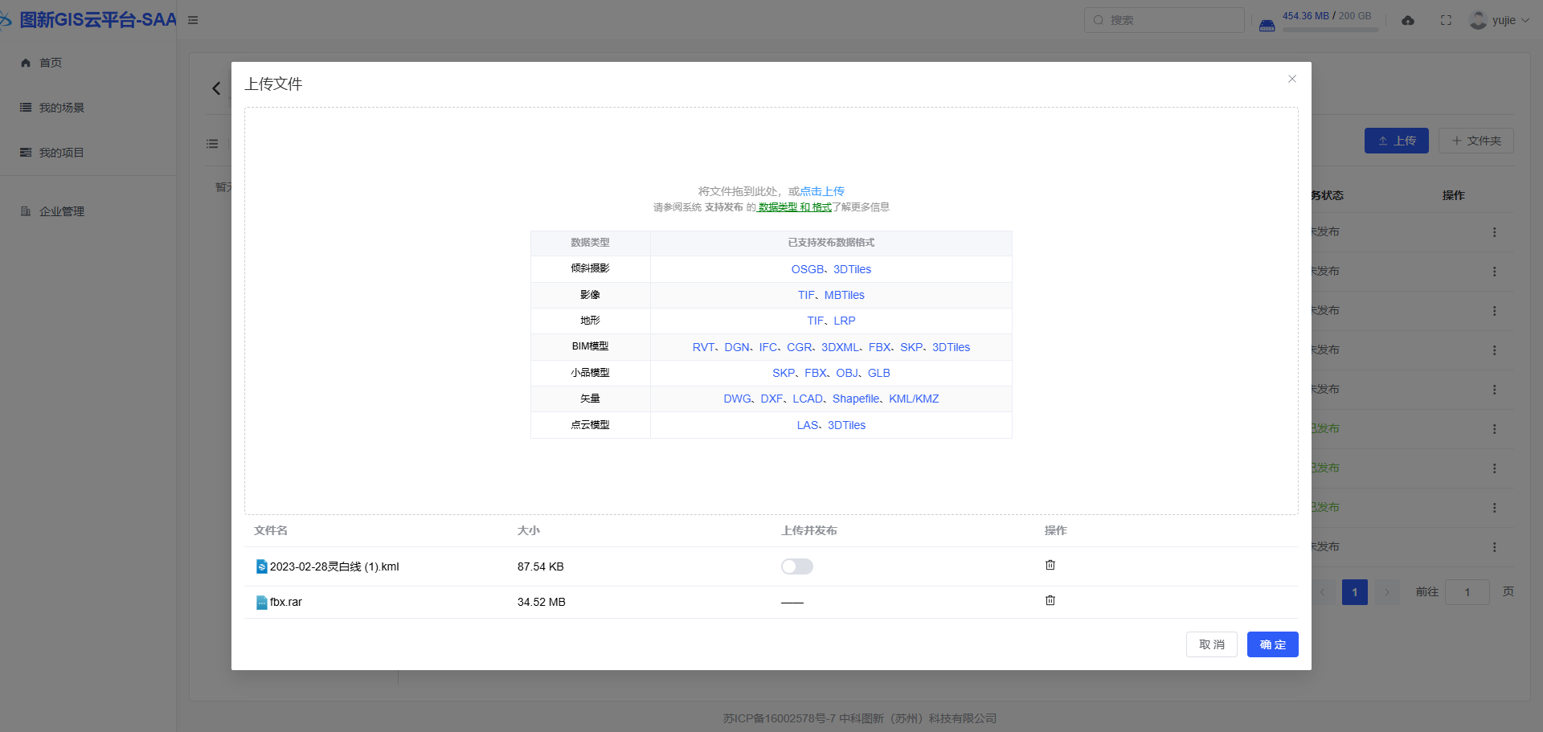Toggle fullscreen mode icon
Image resolution: width=1543 pixels, height=732 pixels.
coord(1446,21)
